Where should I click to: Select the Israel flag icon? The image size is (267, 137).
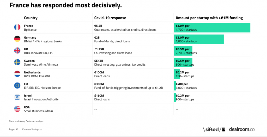[x=17, y=97]
